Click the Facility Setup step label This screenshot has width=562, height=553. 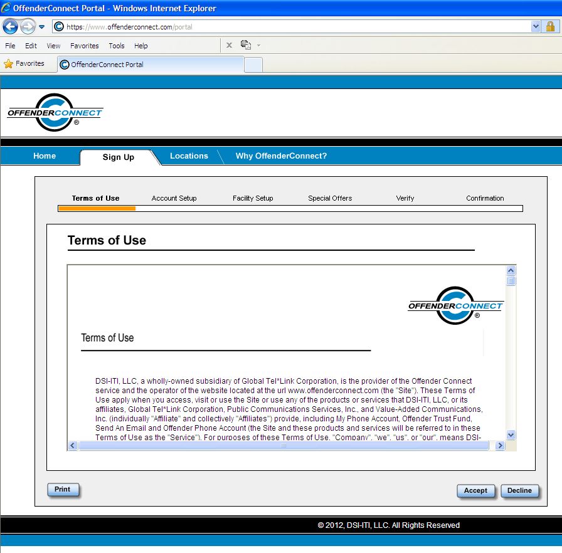(x=253, y=198)
